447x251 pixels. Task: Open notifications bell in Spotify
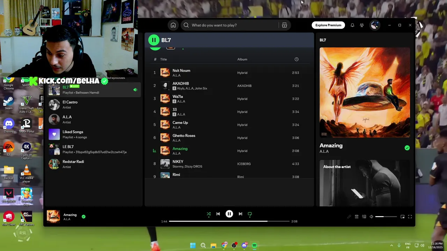(352, 25)
